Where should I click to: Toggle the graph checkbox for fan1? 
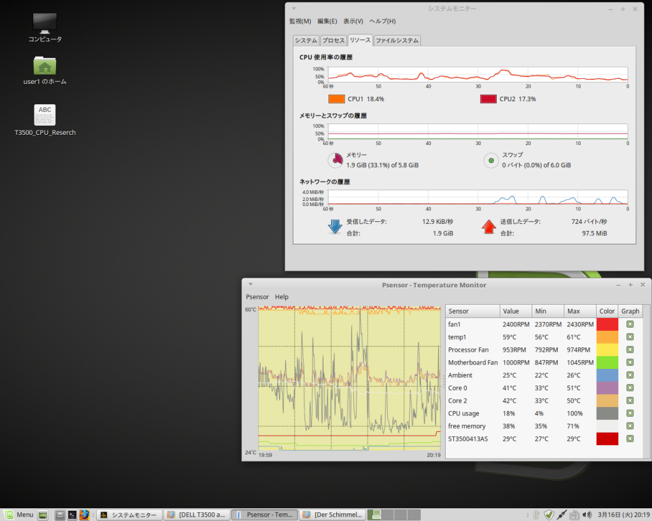[x=630, y=324]
